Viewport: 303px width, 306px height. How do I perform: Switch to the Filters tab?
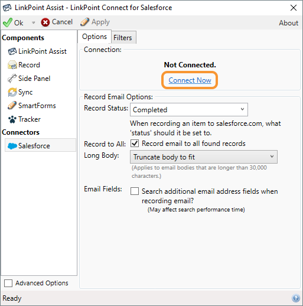click(123, 38)
